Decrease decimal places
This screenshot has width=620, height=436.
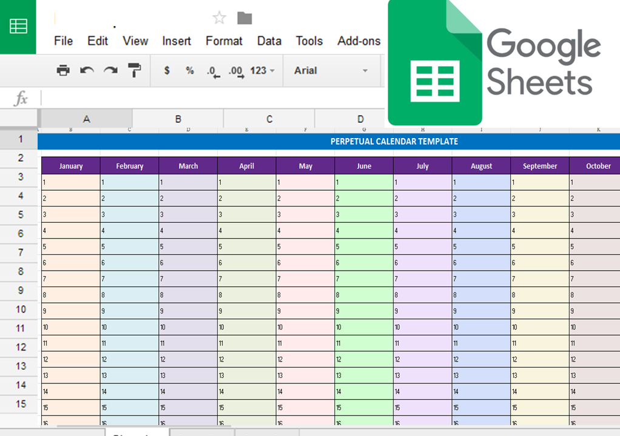[213, 71]
